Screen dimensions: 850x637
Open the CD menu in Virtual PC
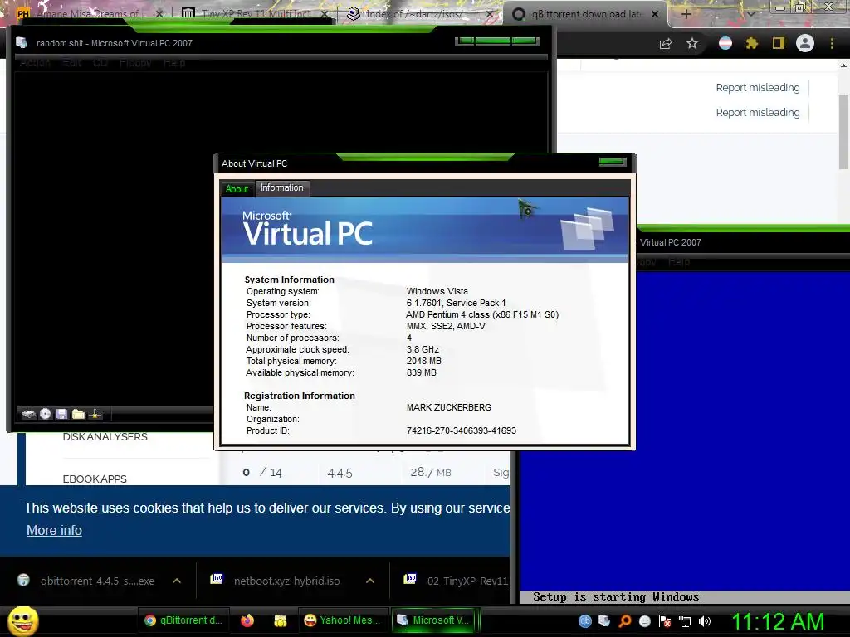100,63
